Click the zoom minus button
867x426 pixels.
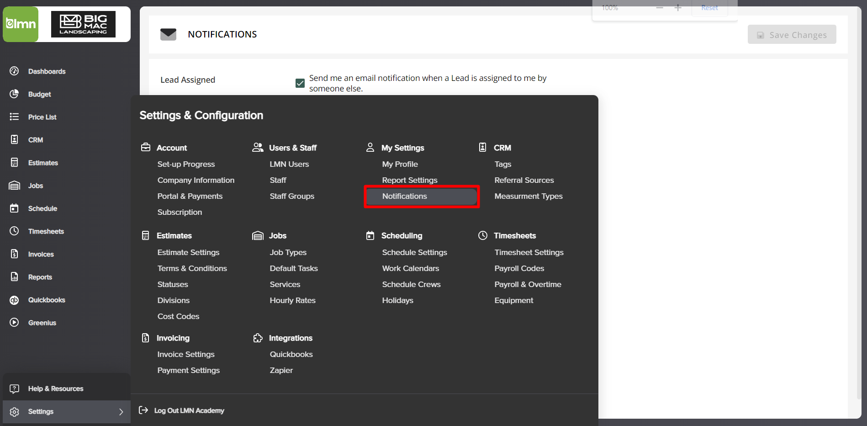click(x=660, y=8)
